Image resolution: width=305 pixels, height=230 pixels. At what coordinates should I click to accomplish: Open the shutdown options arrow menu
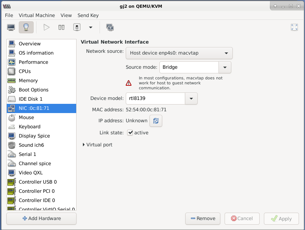pos(91,27)
